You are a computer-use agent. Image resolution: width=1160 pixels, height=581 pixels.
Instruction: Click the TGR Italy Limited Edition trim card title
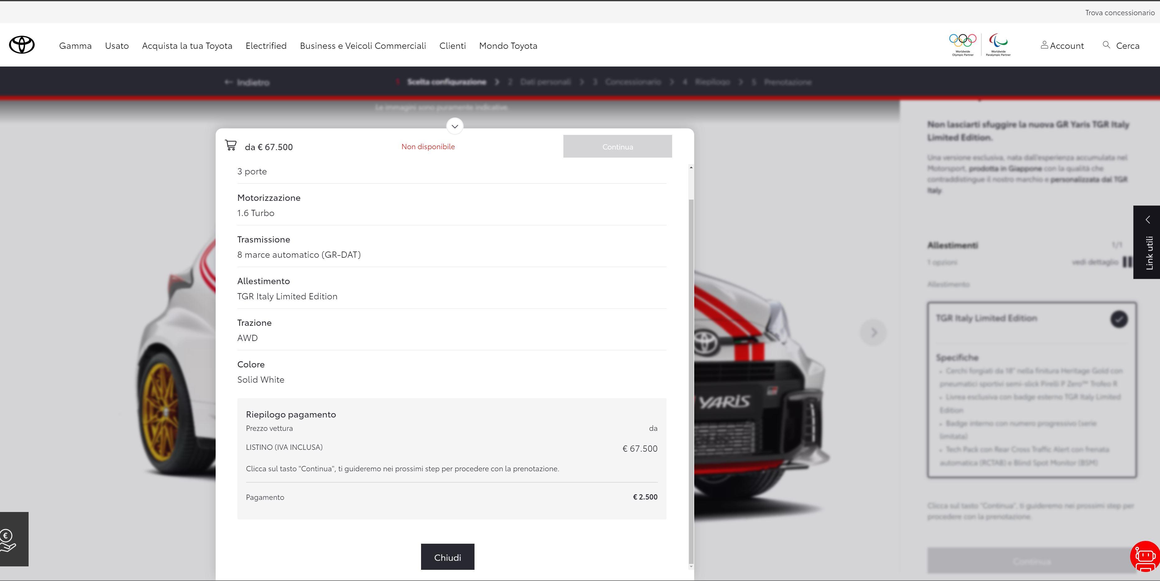[986, 318]
